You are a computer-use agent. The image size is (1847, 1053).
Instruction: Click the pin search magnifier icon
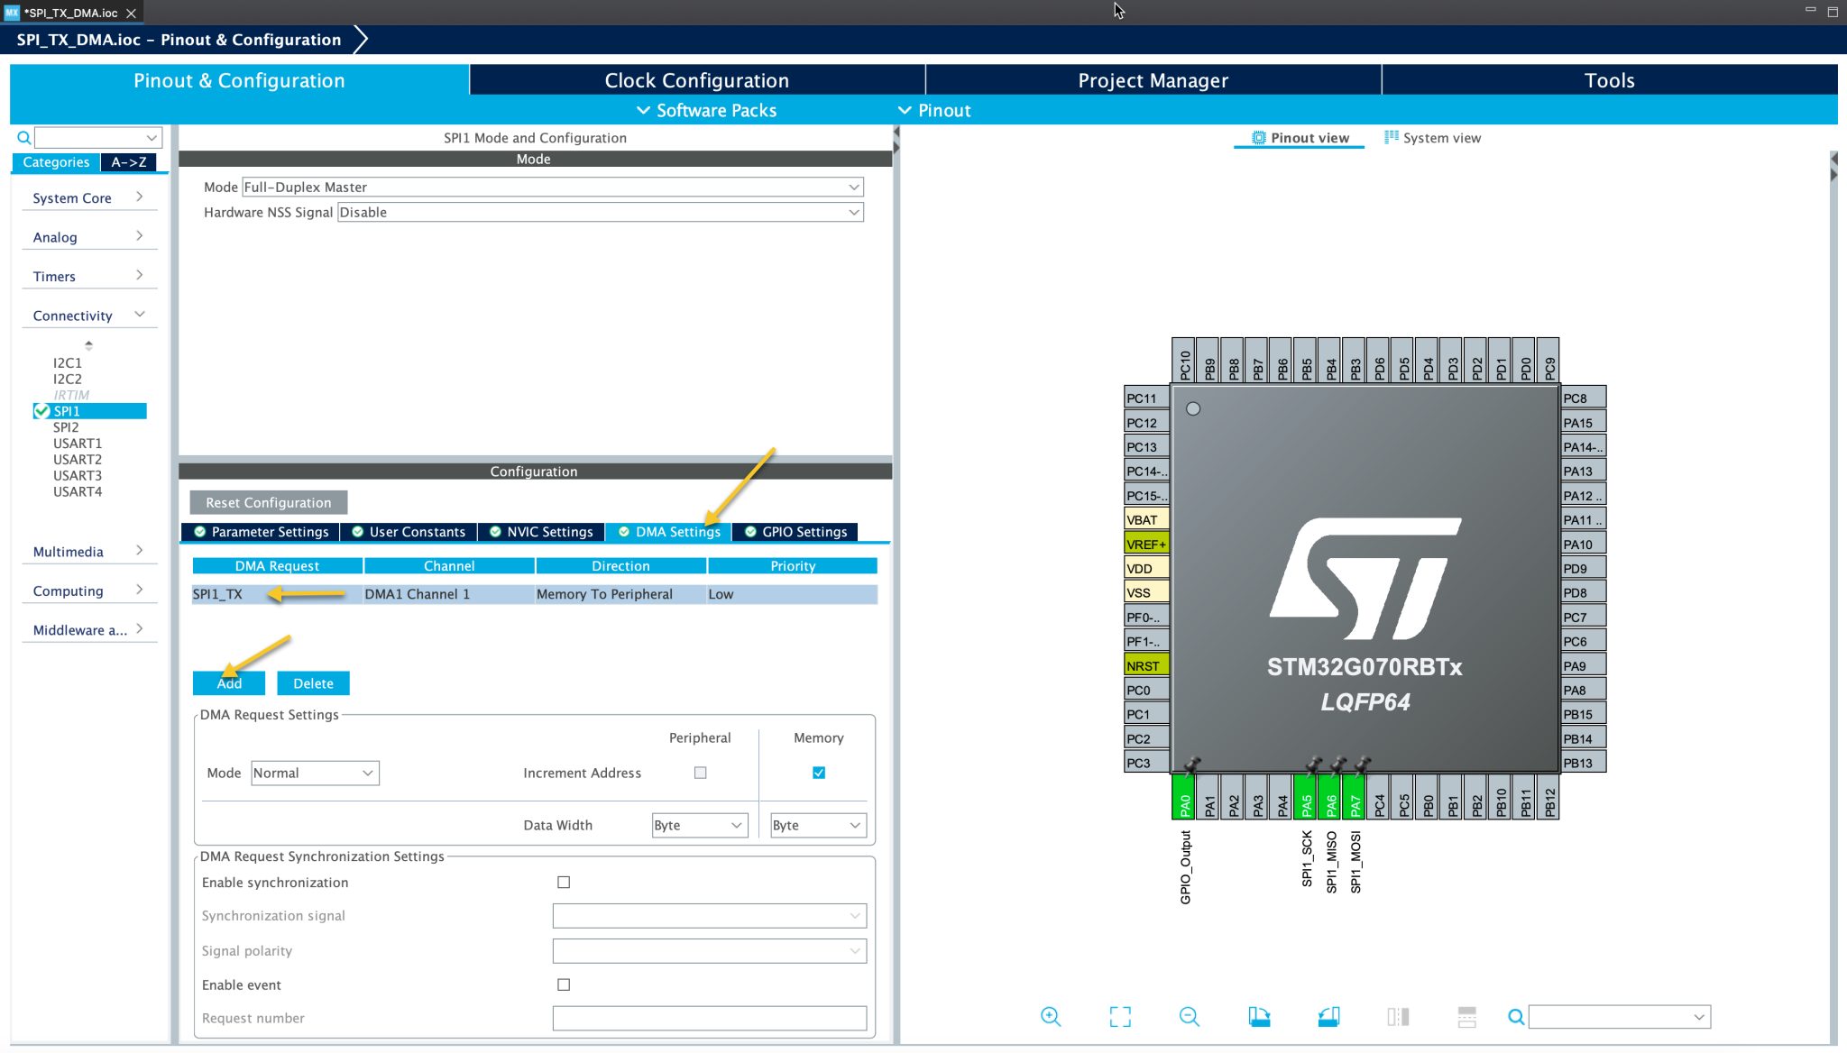[x=1517, y=1017]
